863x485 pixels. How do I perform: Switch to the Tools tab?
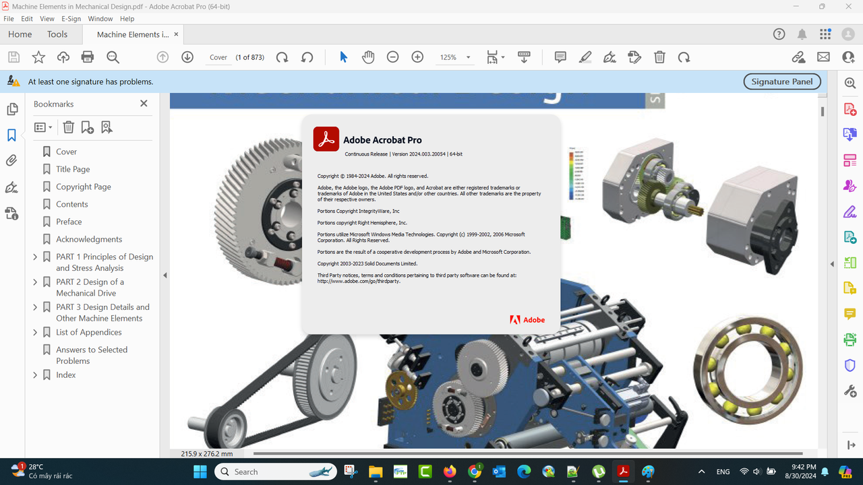(x=57, y=34)
